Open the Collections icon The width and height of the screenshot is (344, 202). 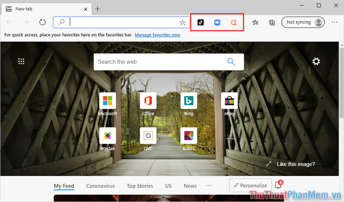(272, 23)
